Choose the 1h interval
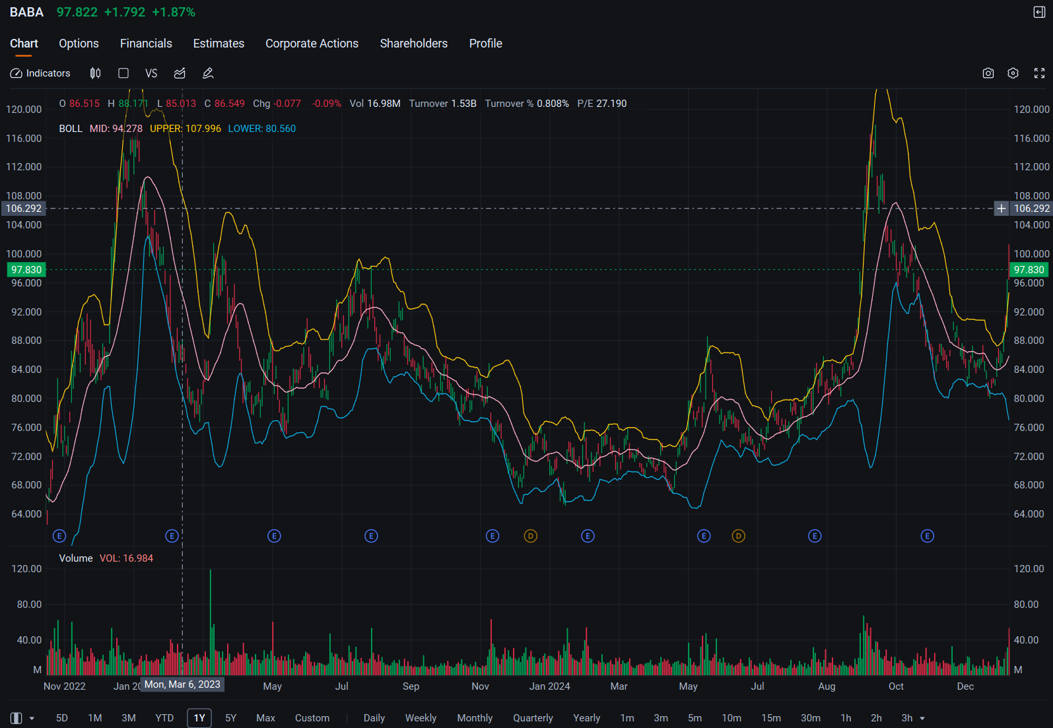This screenshot has width=1053, height=728. 846,718
